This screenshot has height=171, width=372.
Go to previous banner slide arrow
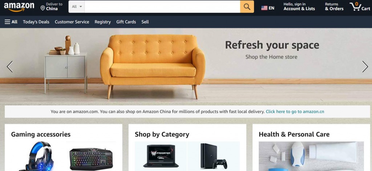pyautogui.click(x=10, y=67)
